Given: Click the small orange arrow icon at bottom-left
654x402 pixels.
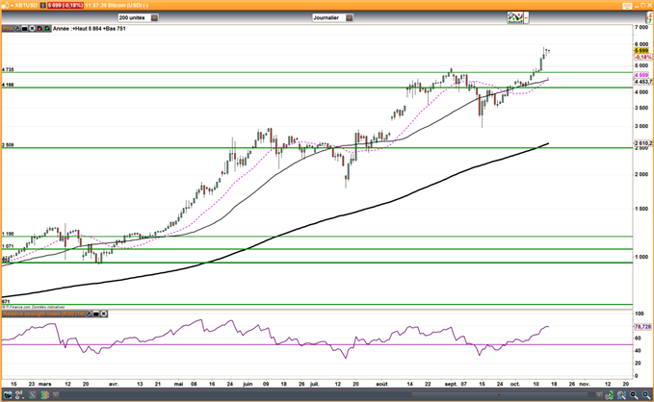Looking at the screenshot, I should (56, 395).
